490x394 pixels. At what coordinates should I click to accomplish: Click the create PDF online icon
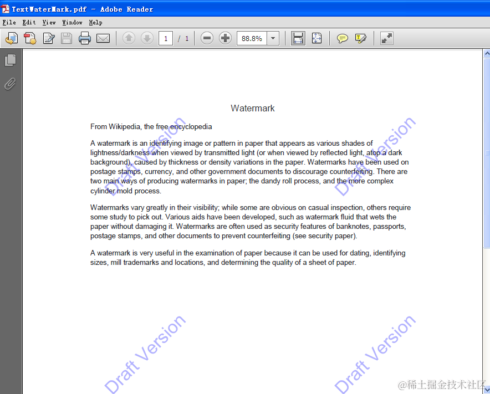(x=30, y=38)
